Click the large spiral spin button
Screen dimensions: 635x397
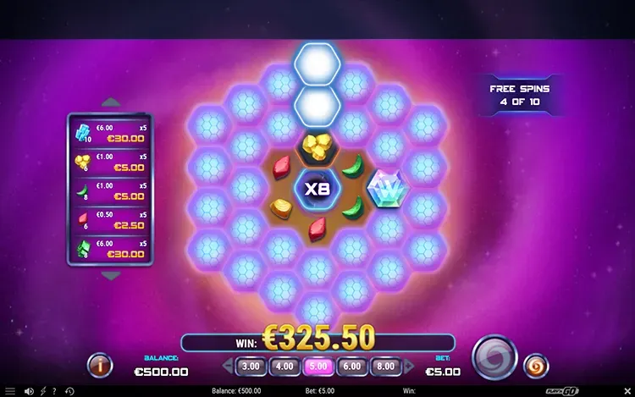494,358
